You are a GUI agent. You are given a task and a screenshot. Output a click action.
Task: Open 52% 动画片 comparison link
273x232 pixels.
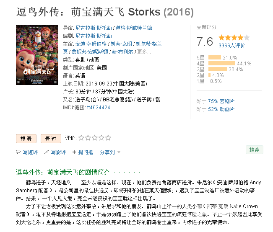221,109
